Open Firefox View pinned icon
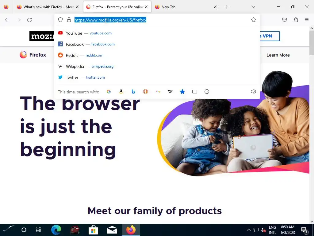 [6, 7]
